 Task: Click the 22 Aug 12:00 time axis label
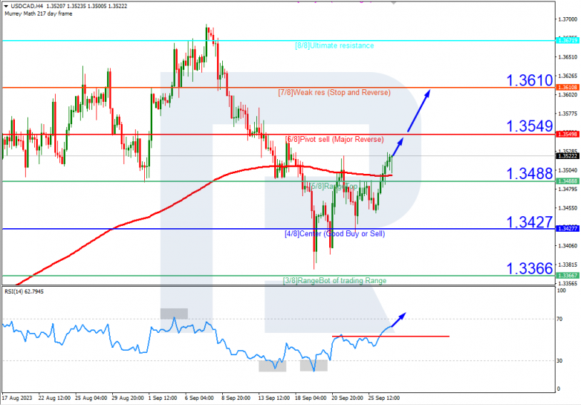pyautogui.click(x=54, y=398)
